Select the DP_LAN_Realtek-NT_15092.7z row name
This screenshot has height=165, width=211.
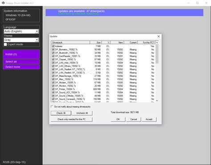coord(70,69)
